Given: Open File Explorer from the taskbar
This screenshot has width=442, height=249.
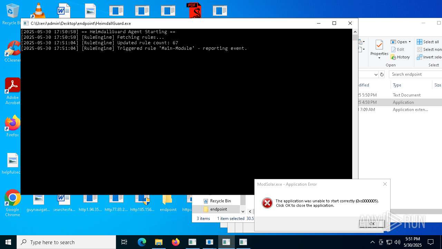Looking at the screenshot, I should 158,242.
